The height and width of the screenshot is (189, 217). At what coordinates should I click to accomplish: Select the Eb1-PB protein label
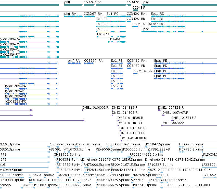[x=116, y=66]
